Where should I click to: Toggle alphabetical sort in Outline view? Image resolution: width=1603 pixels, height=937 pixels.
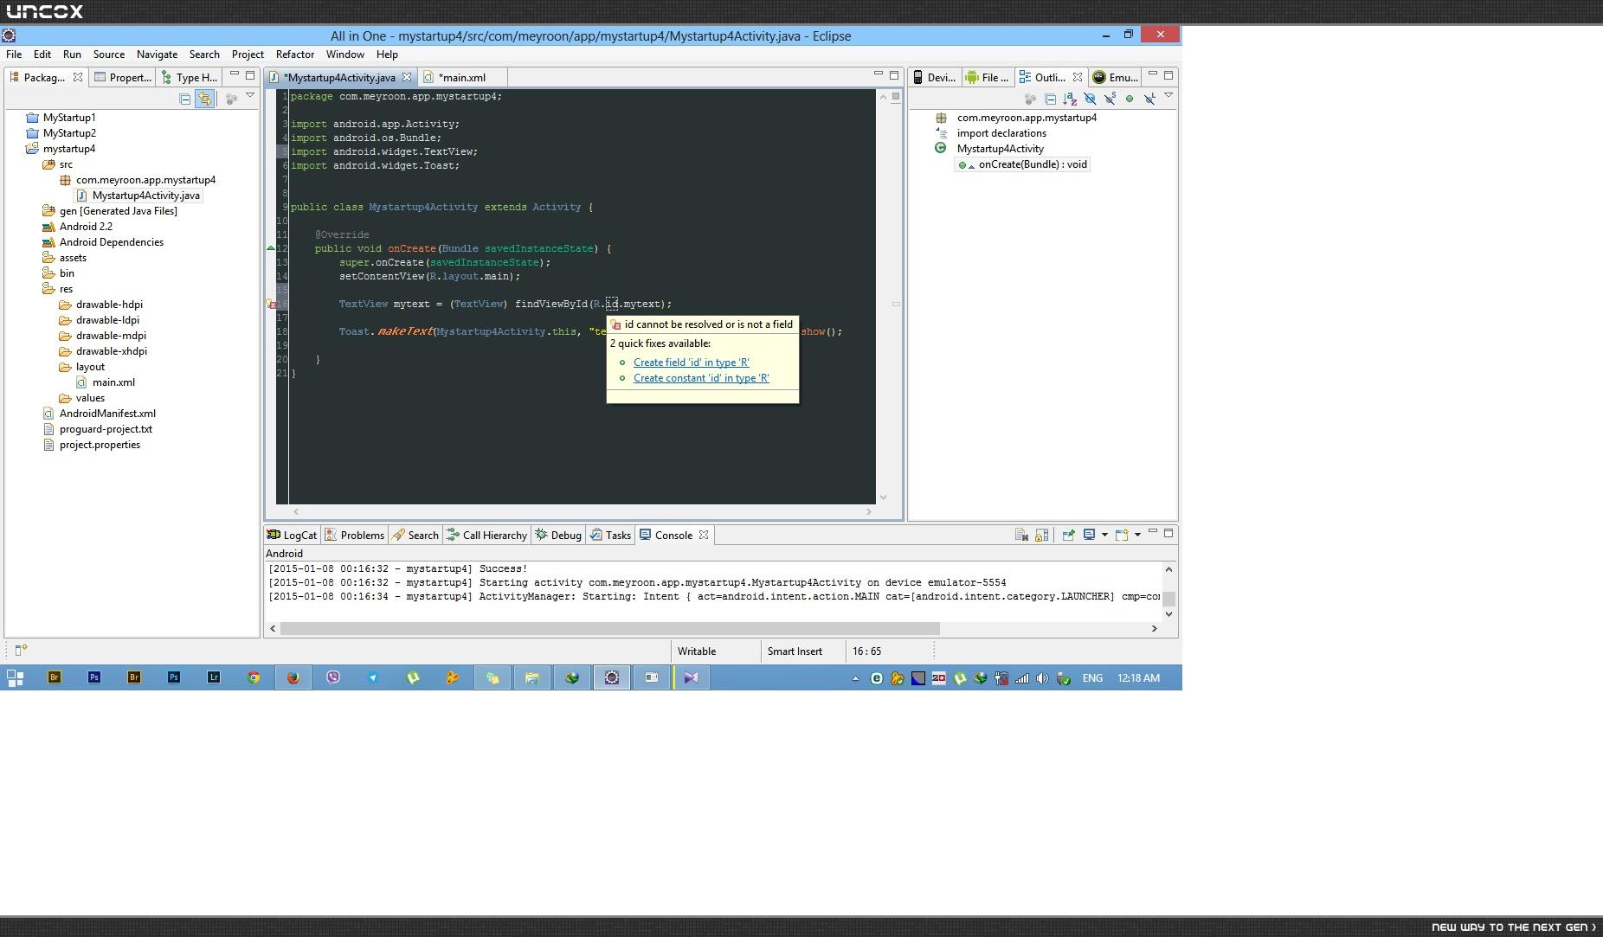tap(1070, 99)
